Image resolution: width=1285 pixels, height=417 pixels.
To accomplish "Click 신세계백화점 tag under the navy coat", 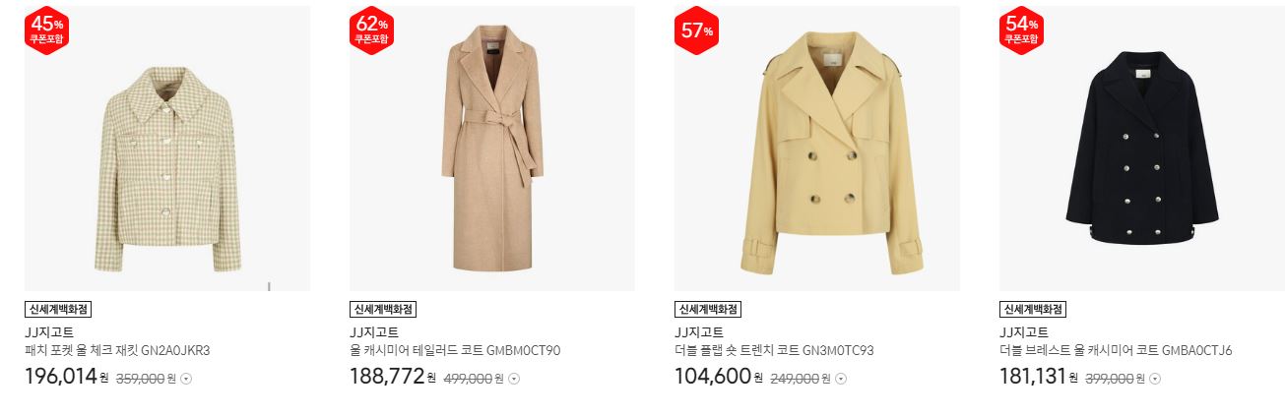I will coord(1033,309).
